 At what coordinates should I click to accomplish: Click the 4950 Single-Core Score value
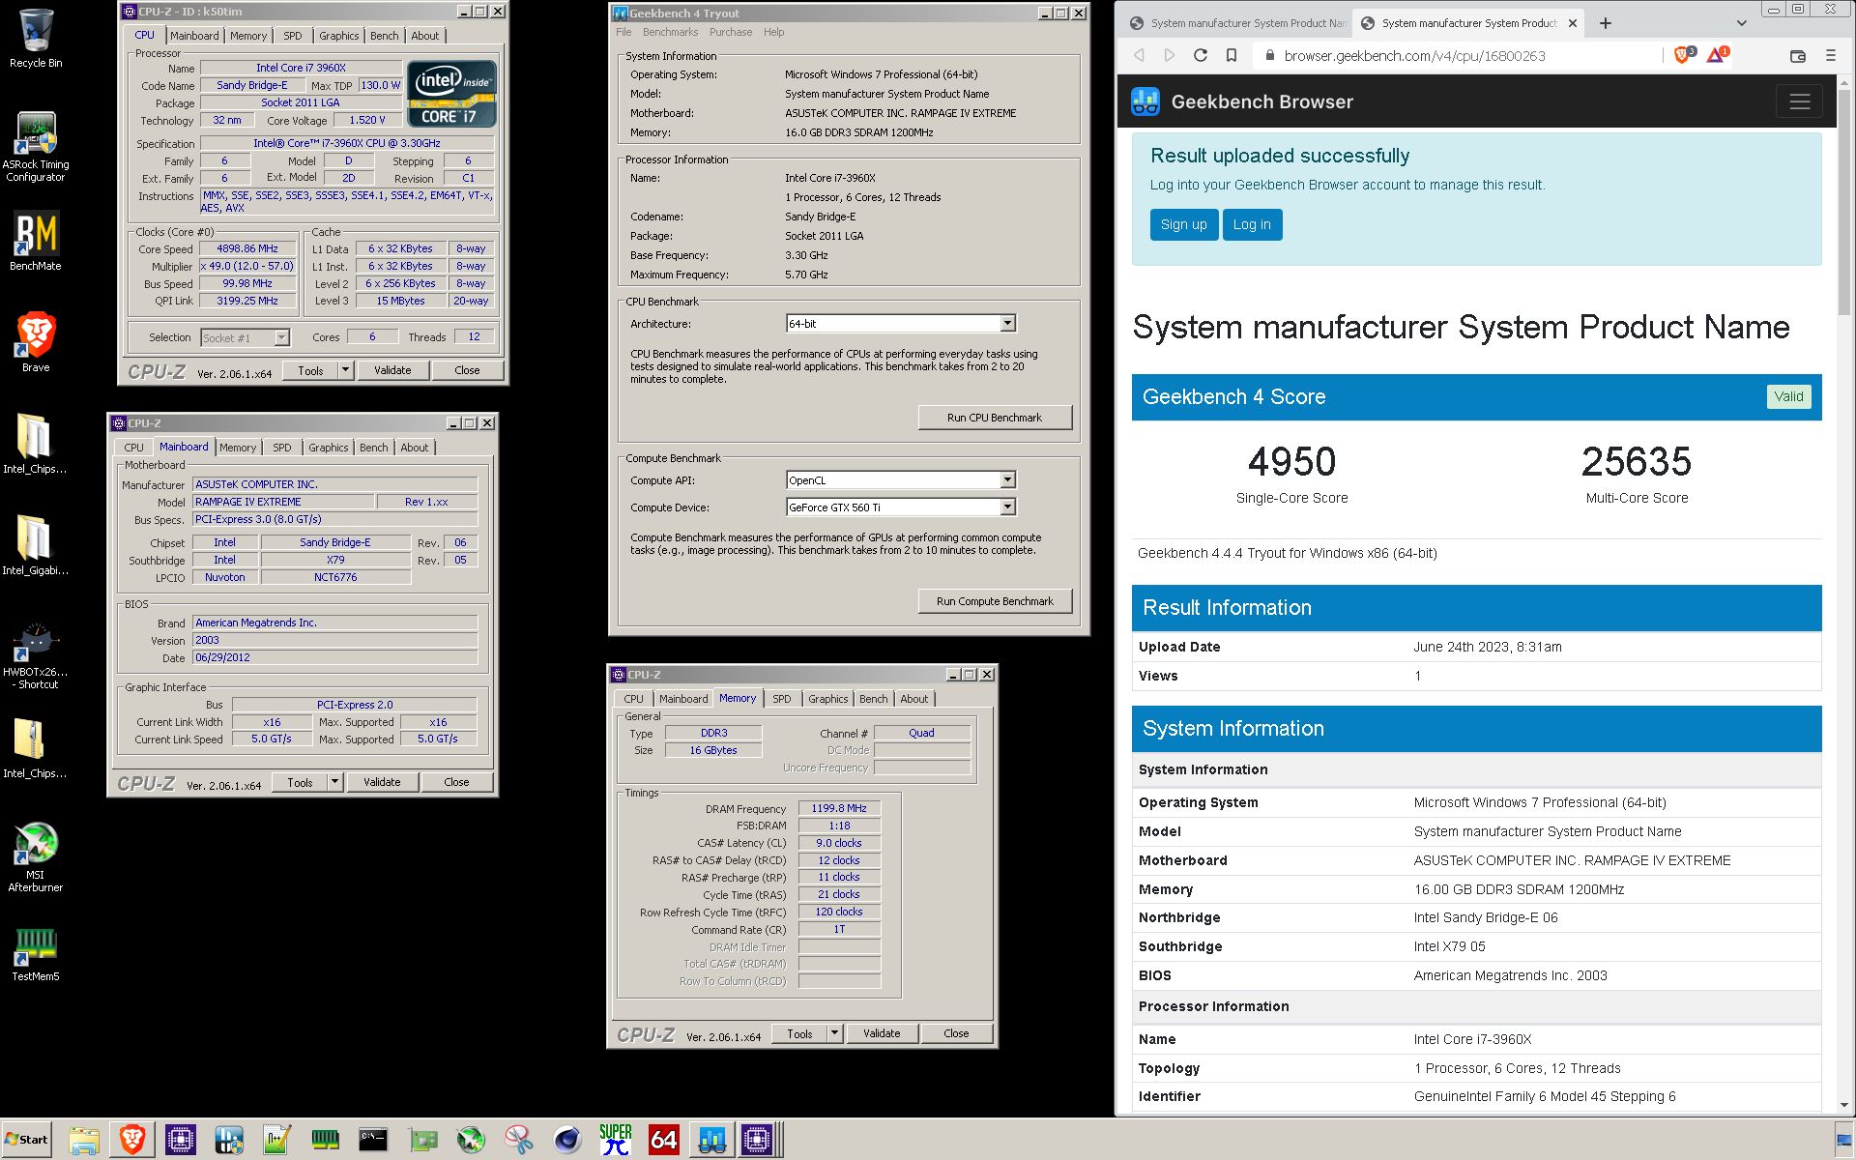[1291, 461]
